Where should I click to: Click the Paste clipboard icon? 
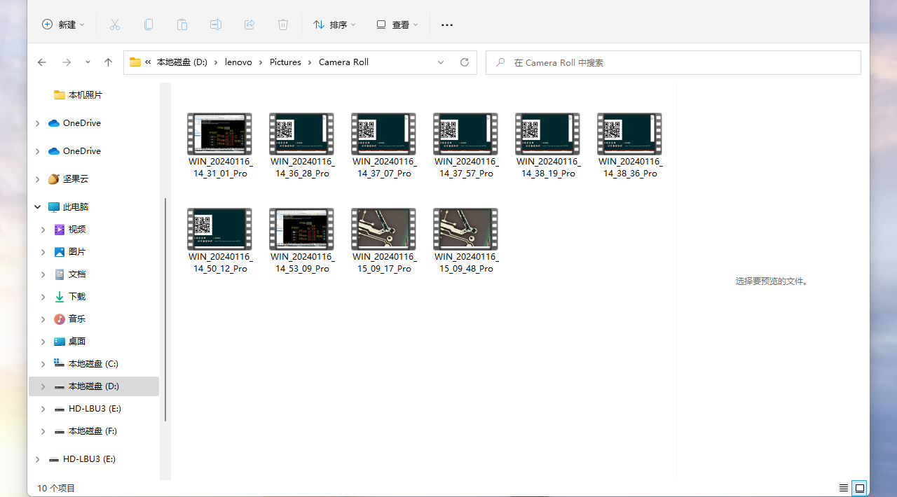tap(182, 24)
